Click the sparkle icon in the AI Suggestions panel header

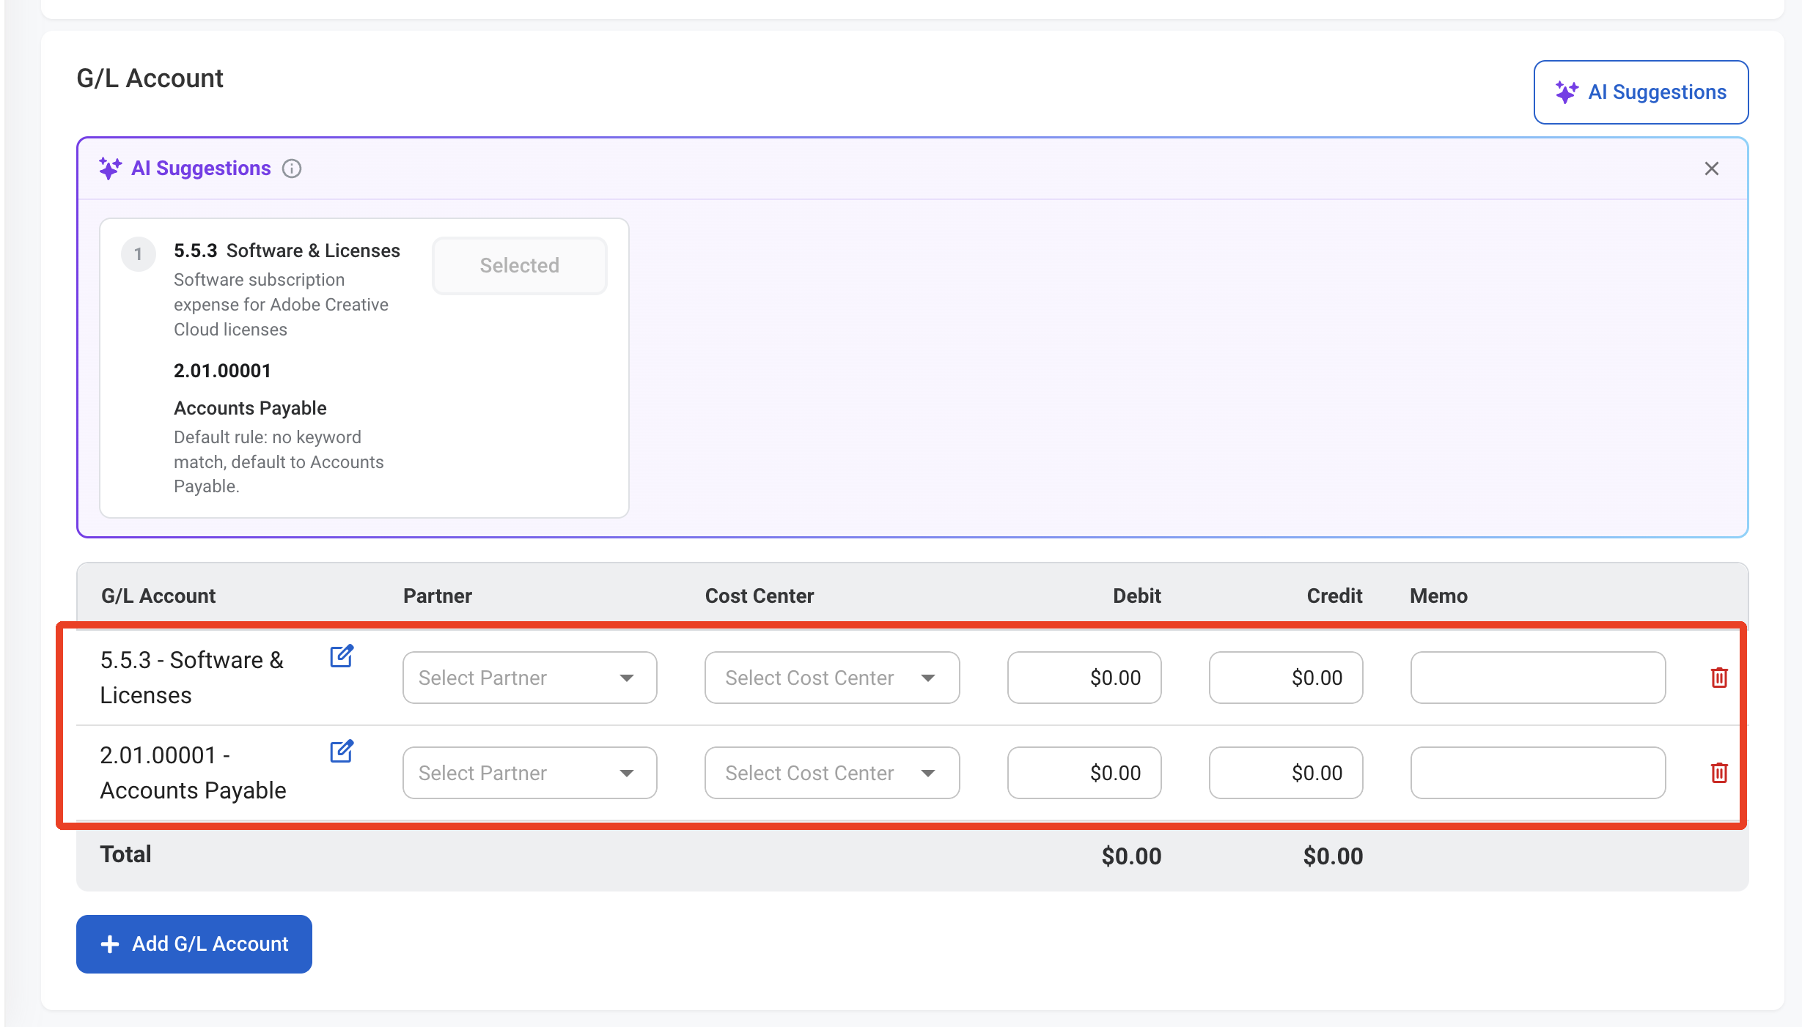111,168
